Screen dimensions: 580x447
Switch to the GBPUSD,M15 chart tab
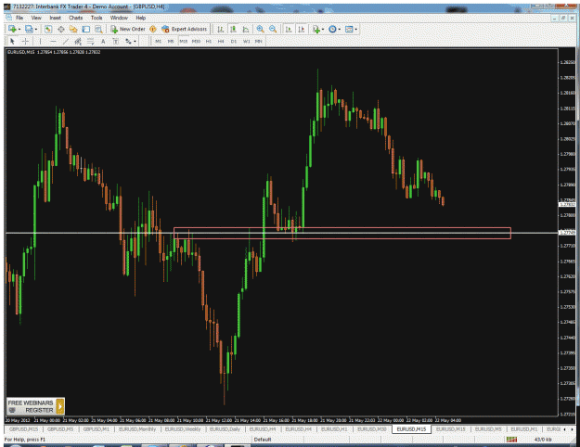tap(24, 429)
